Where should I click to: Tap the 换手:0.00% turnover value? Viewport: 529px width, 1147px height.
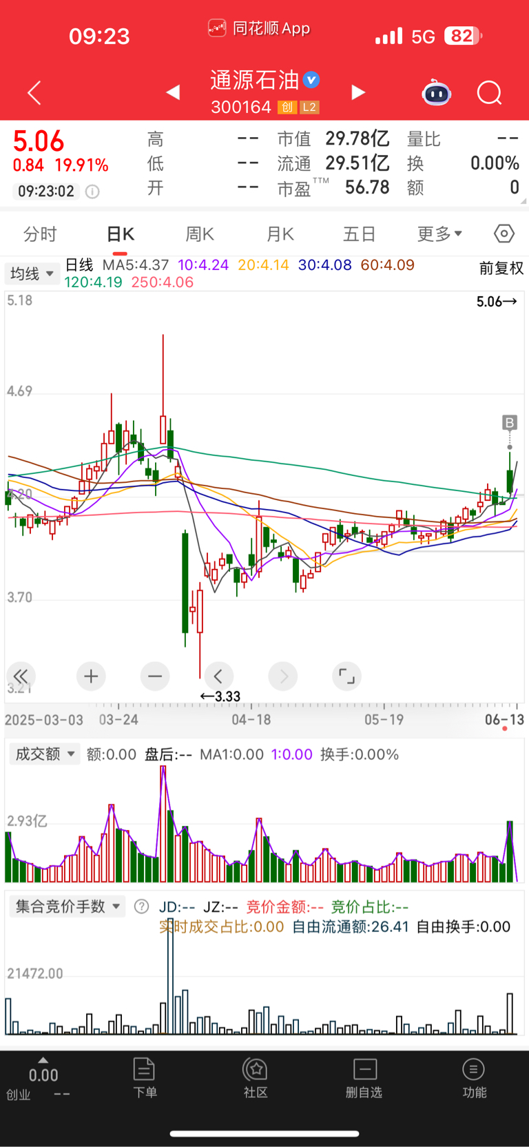(360, 754)
